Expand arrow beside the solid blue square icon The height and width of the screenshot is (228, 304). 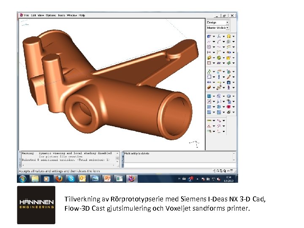pyautogui.click(x=214, y=96)
